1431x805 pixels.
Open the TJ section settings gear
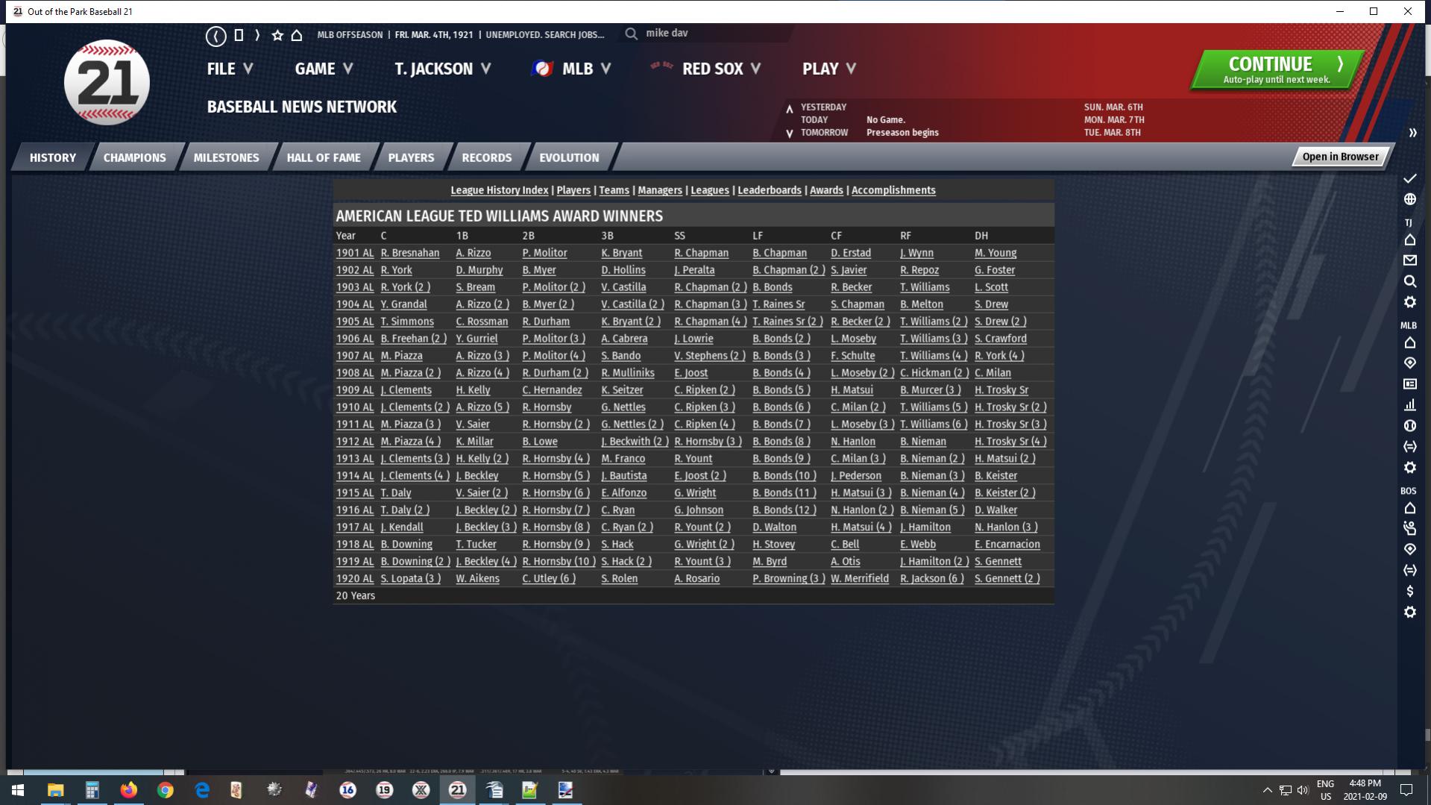coord(1409,302)
